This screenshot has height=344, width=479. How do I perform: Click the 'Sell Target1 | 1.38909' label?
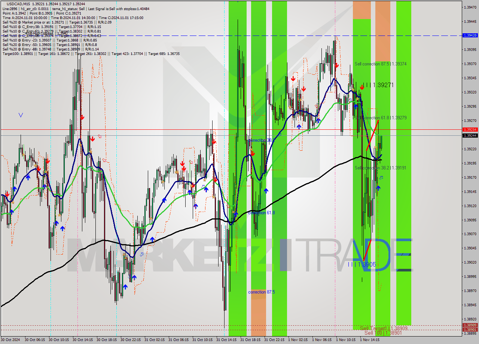384,328
